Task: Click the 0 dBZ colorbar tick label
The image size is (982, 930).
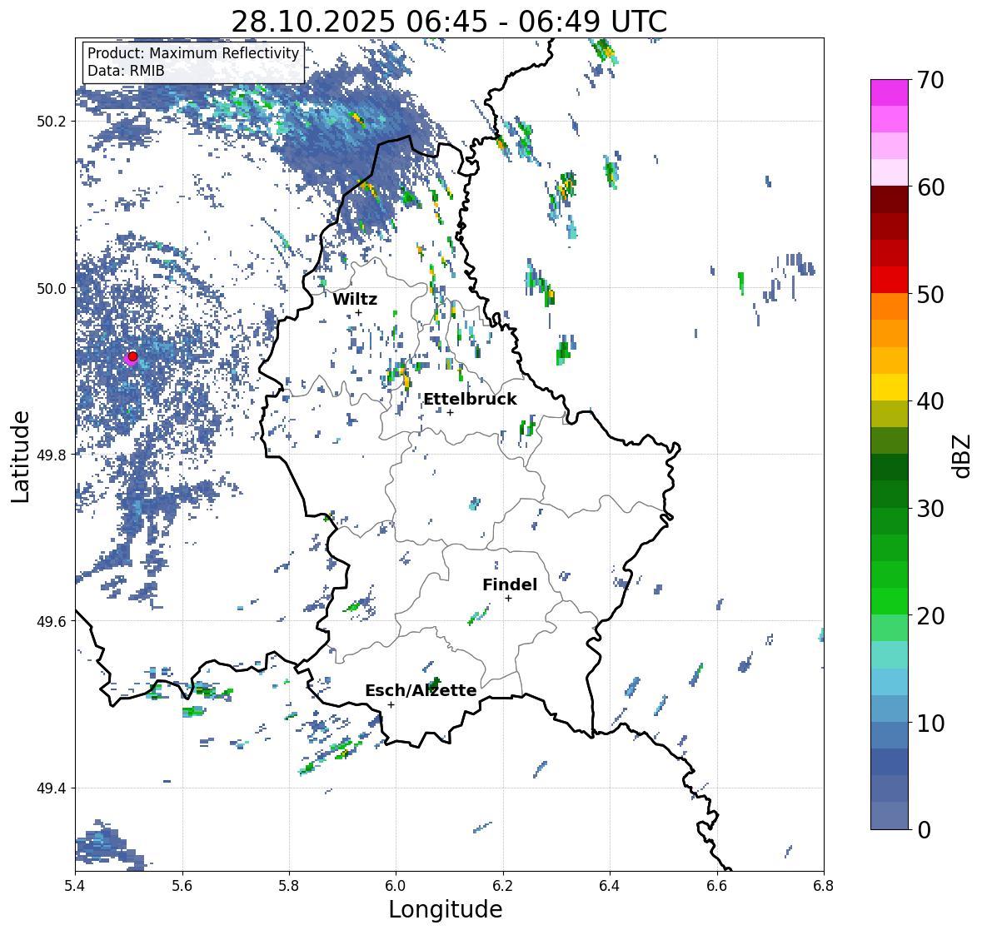Action: pos(925,830)
